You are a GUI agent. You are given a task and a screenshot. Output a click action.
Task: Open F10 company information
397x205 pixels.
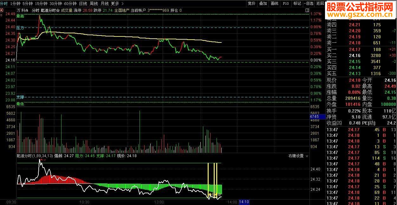click(x=286, y=3)
